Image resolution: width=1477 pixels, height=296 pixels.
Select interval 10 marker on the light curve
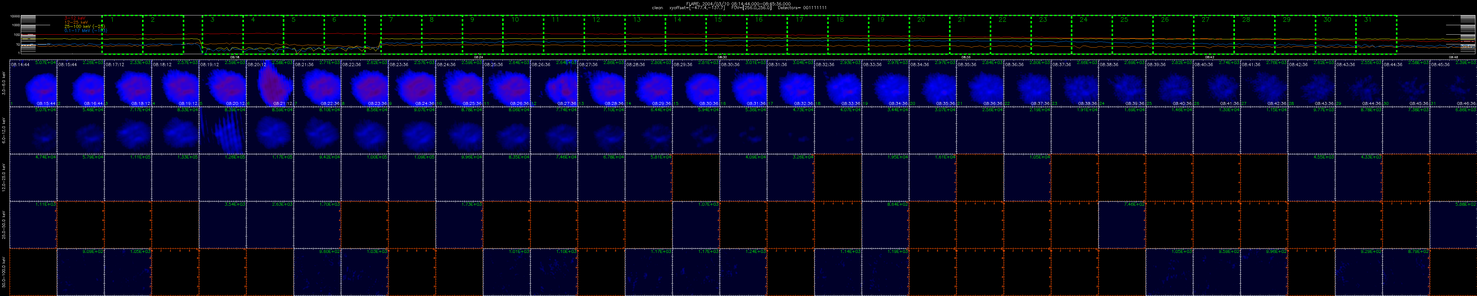[515, 20]
